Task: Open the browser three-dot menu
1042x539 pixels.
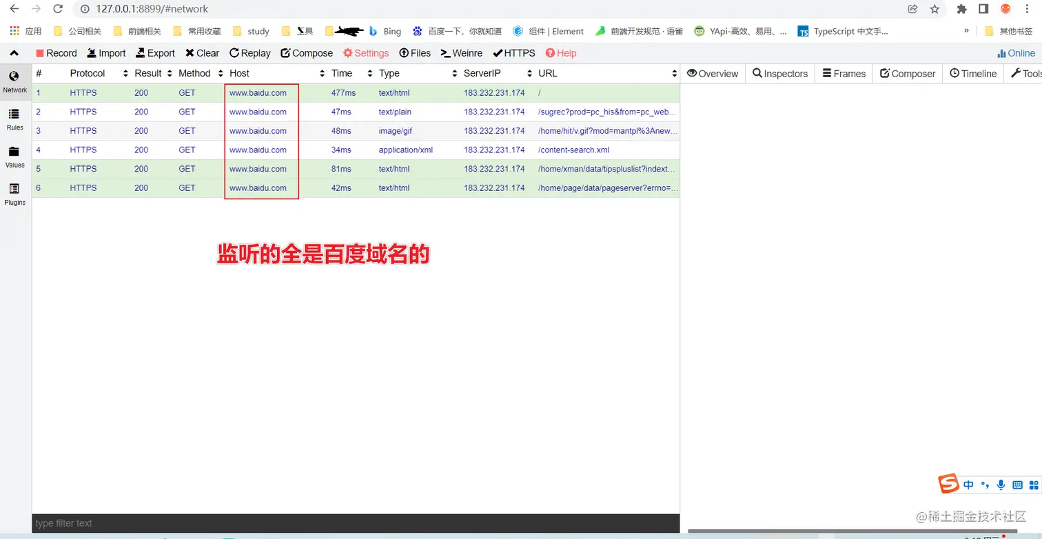Action: click(x=1028, y=9)
